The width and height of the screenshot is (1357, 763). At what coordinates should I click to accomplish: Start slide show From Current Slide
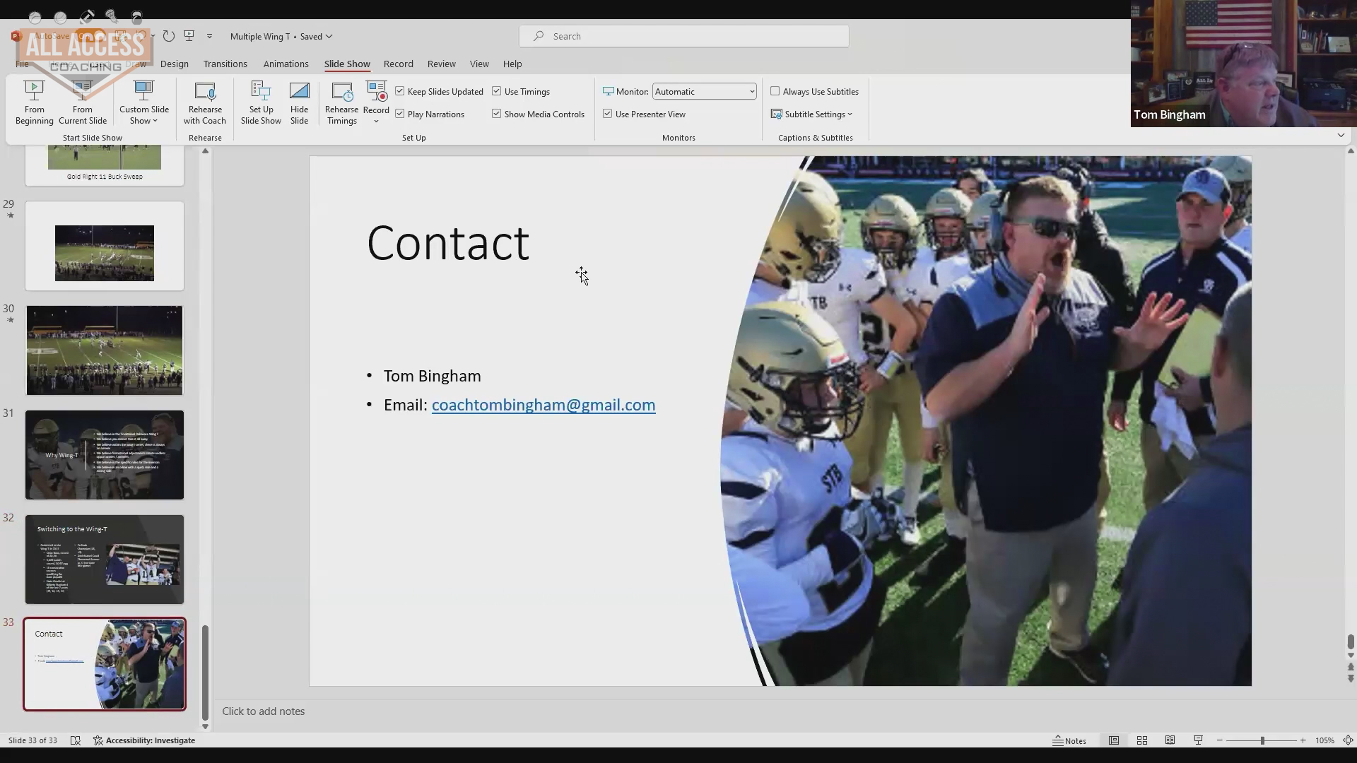(x=83, y=103)
